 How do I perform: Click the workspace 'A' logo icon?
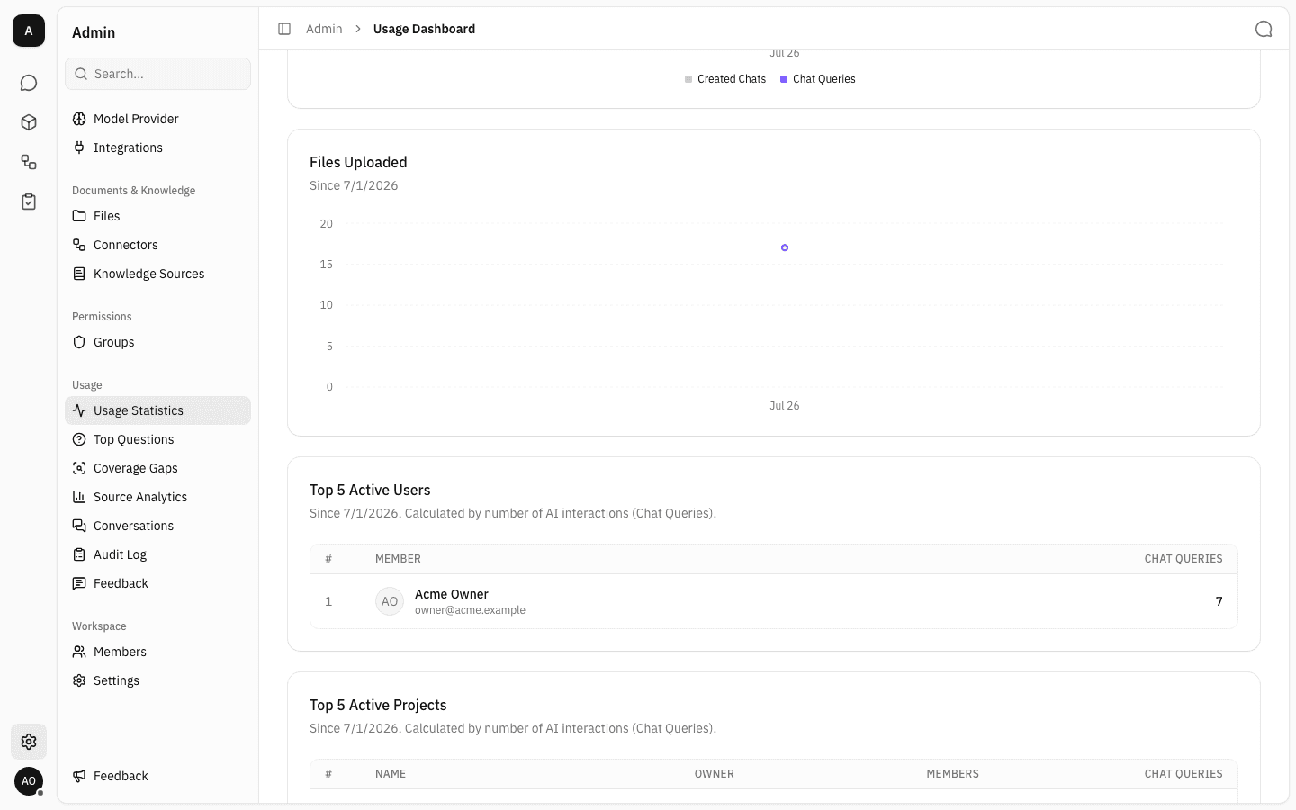[29, 31]
